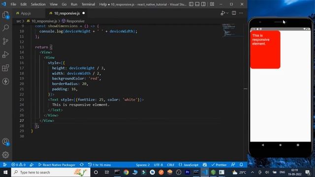This screenshot has width=315, height=177.
Task: Open the lightning bolt extension view
Action: pos(5,81)
